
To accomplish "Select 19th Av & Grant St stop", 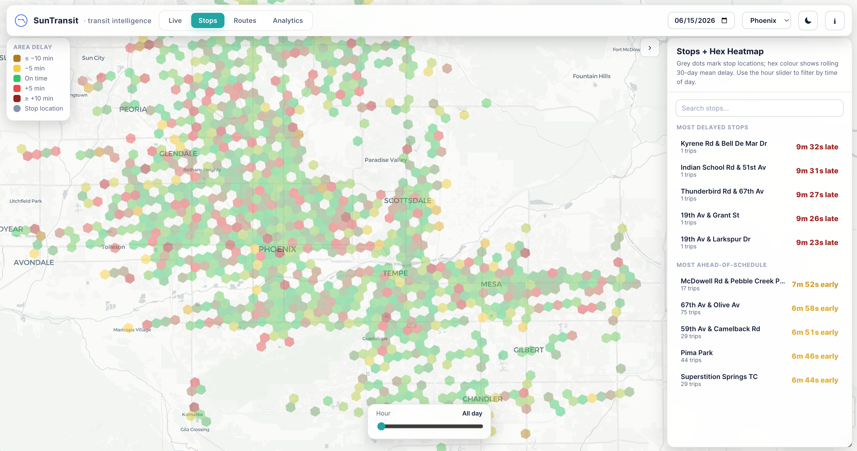I will click(759, 219).
